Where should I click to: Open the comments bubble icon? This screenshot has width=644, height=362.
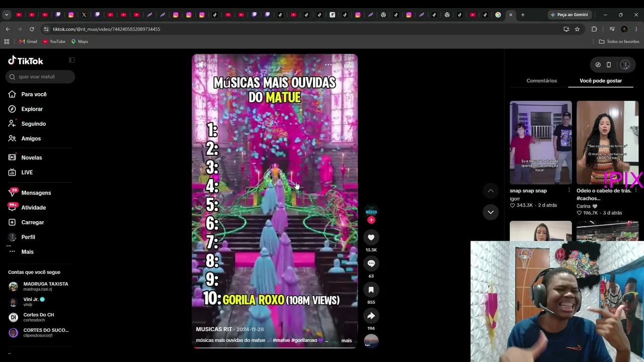pos(371,263)
